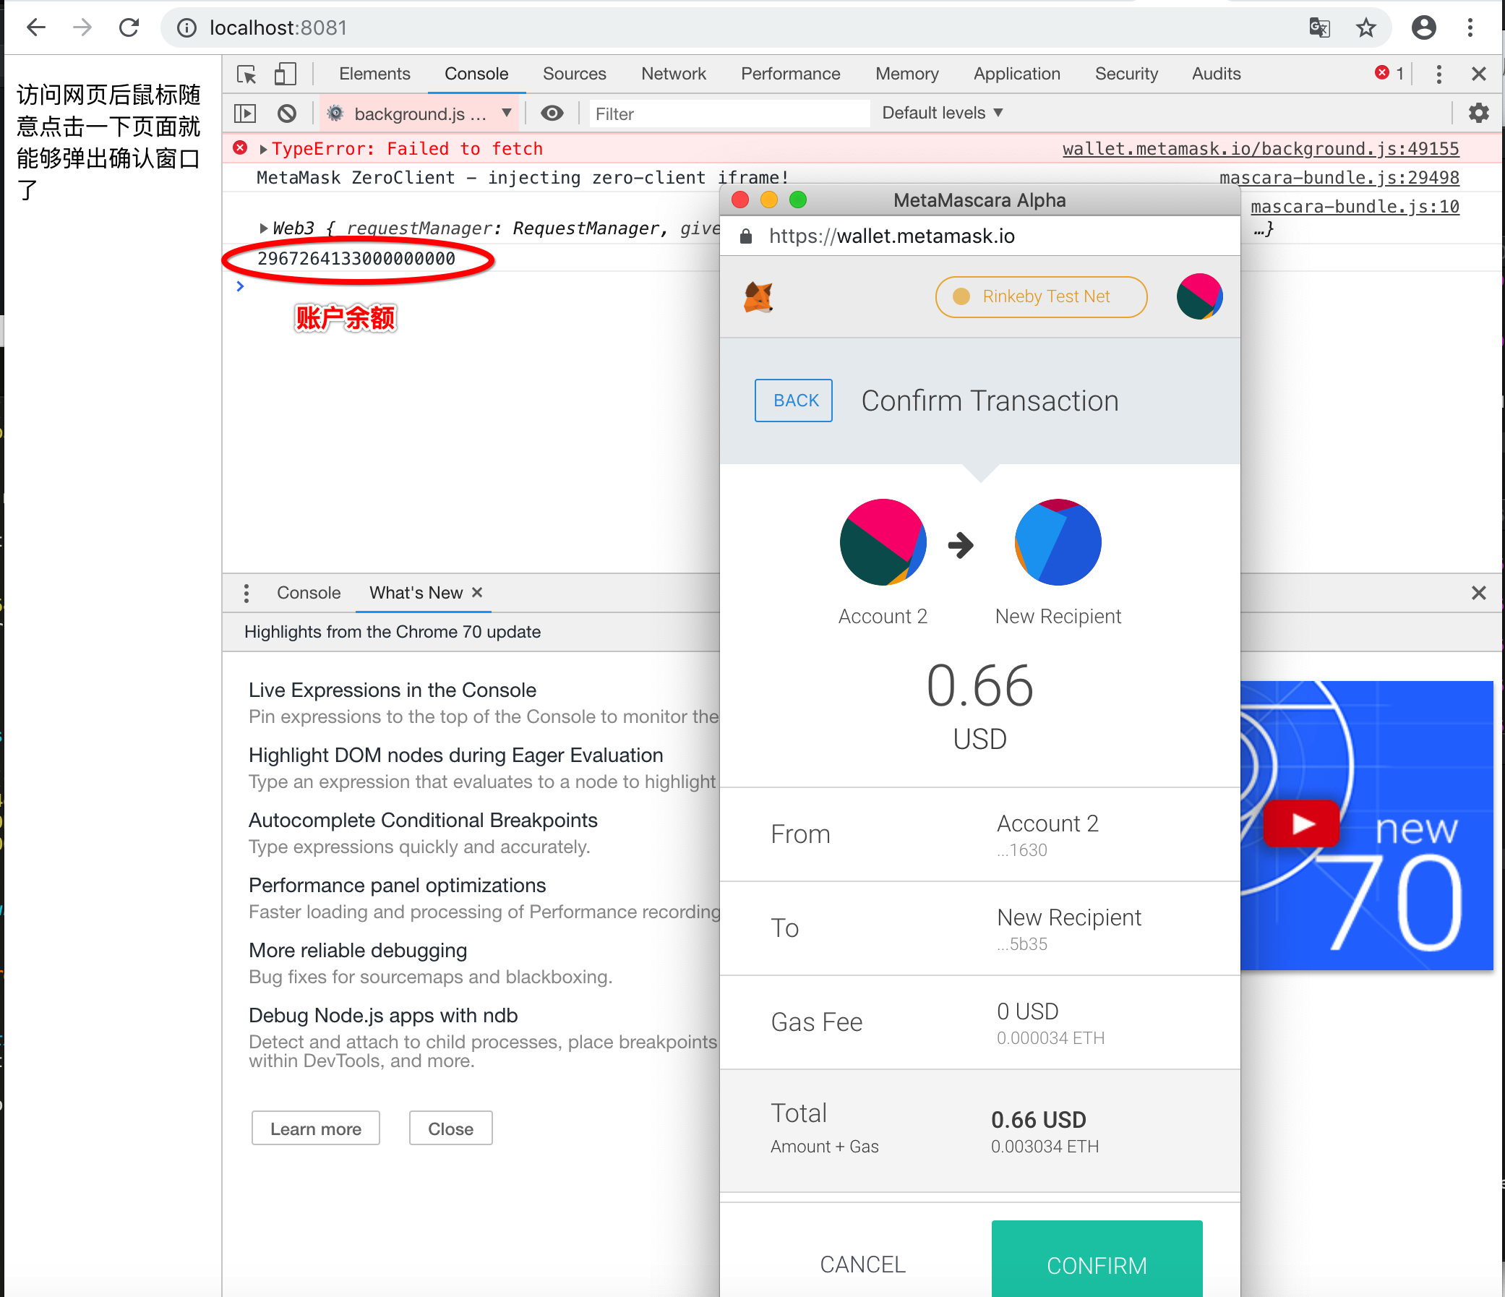
Task: Open the Rinkeby Test Net network selector
Action: (1041, 296)
